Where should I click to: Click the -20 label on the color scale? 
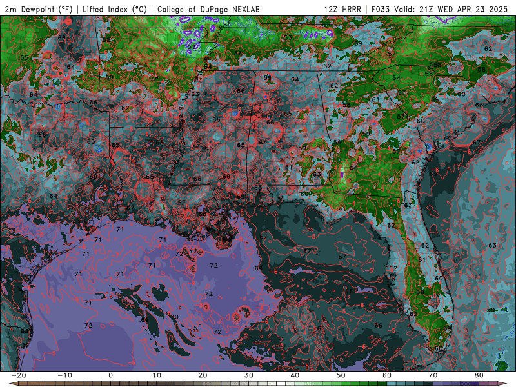pos(19,375)
